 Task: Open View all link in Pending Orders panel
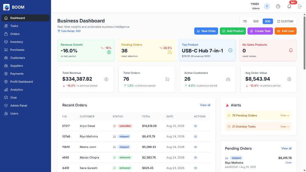point(286,148)
